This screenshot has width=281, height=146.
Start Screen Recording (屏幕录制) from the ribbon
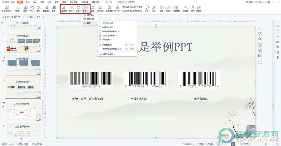(x=176, y=9)
